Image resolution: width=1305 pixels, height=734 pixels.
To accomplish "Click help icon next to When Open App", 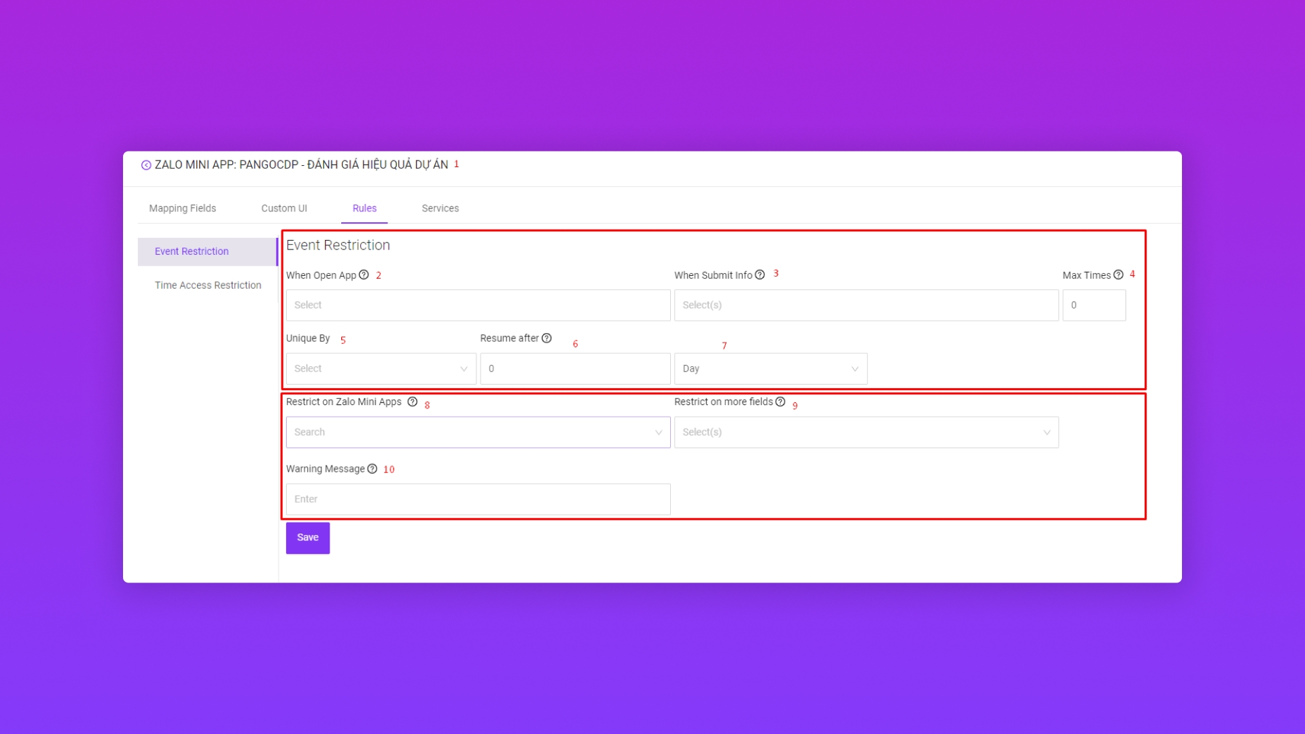I will 364,275.
